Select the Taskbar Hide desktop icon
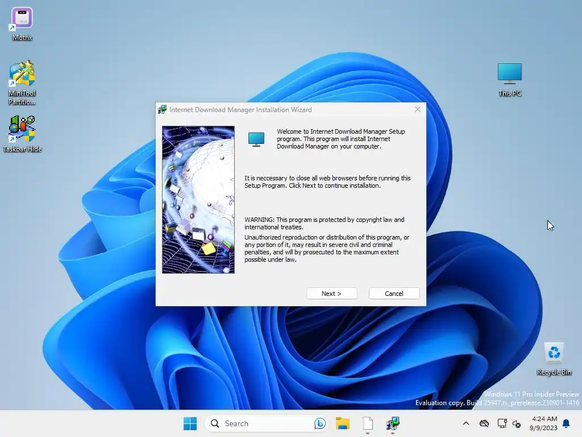This screenshot has height=437, width=582. tap(22, 134)
